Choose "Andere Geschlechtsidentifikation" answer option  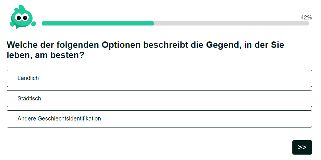coord(159,119)
